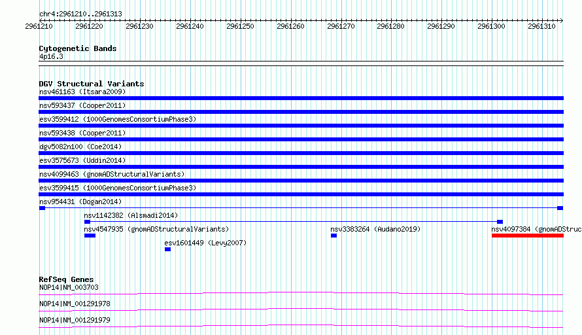Open the NOP14|NM_001291978 transcript
This screenshot has width=582, height=335.
(x=75, y=304)
